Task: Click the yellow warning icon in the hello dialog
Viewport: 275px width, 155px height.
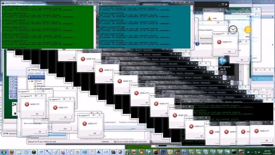Action: (x=209, y=19)
